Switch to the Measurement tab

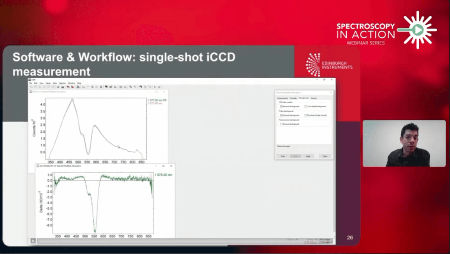[283, 98]
